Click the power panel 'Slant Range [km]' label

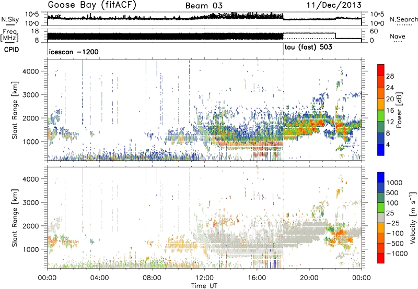pyautogui.click(x=15, y=110)
